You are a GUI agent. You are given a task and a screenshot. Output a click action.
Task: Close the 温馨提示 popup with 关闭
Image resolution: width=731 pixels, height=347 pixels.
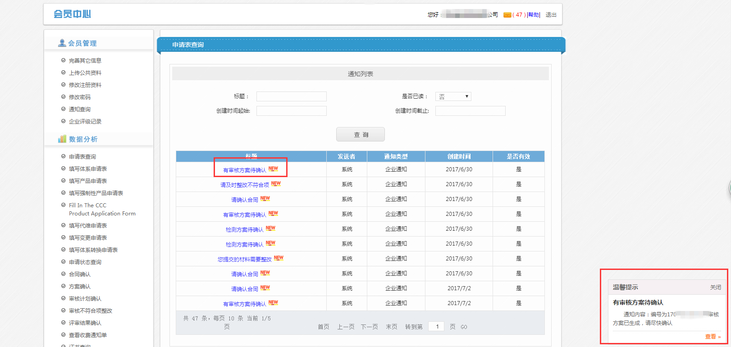click(x=715, y=287)
